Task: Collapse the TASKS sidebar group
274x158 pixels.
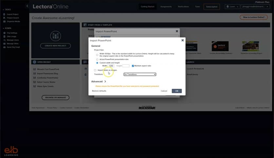Action: (7, 9)
